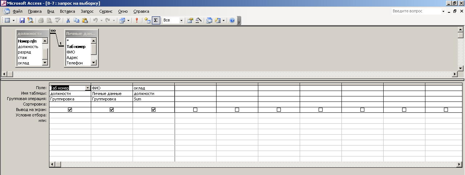
Task: Open Access Help question-mark icon
Action: [232, 20]
